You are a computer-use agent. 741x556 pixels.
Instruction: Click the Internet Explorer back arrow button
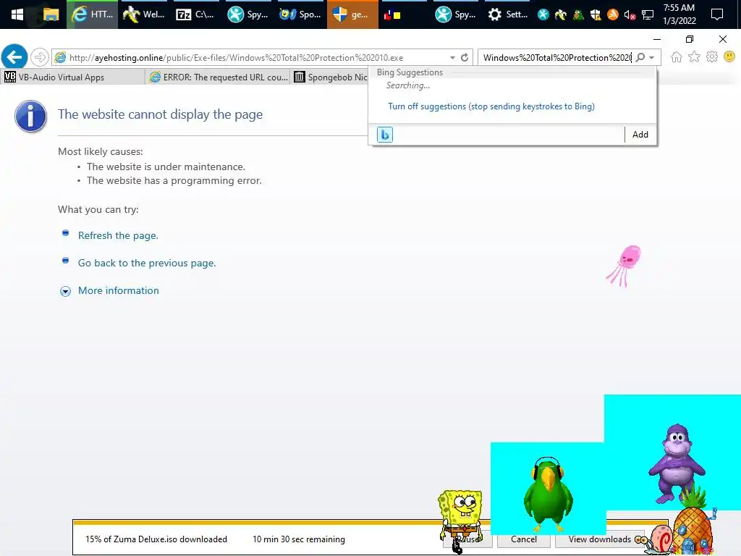[x=14, y=57]
